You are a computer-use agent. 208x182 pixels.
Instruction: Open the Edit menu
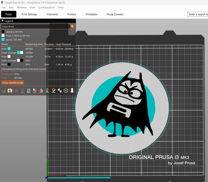[x=11, y=7]
